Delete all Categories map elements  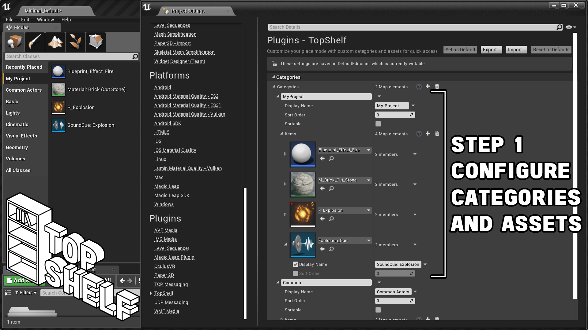click(437, 86)
